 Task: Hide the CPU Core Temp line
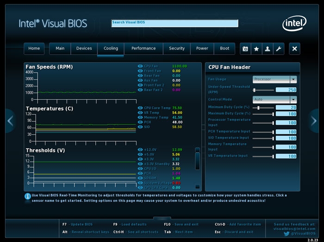(x=140, y=108)
